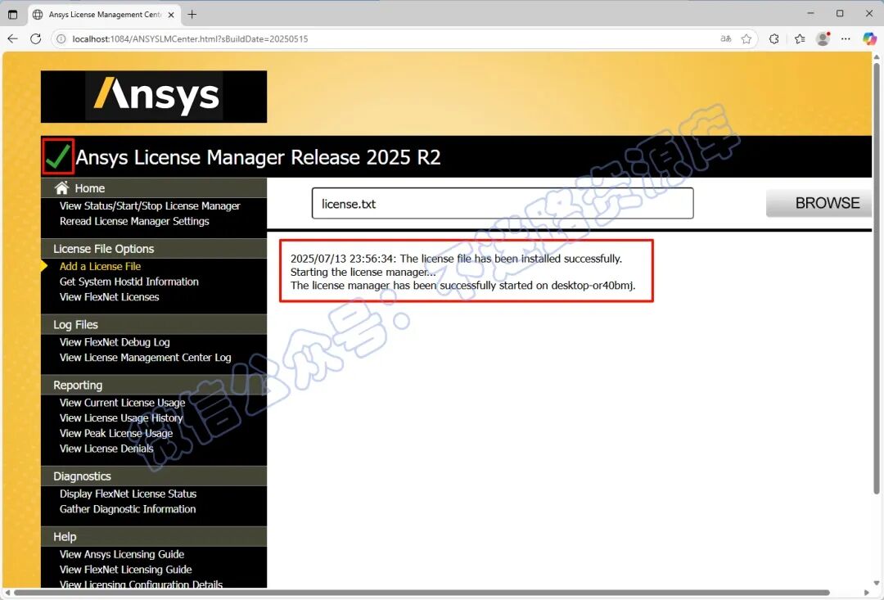
Task: Open Gather Diagnostic Information
Action: 128,508
